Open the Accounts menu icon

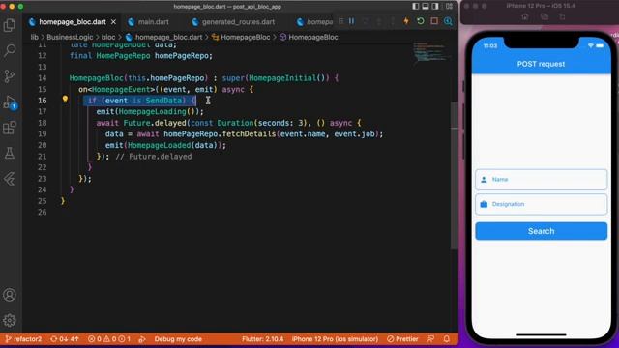tap(10, 295)
